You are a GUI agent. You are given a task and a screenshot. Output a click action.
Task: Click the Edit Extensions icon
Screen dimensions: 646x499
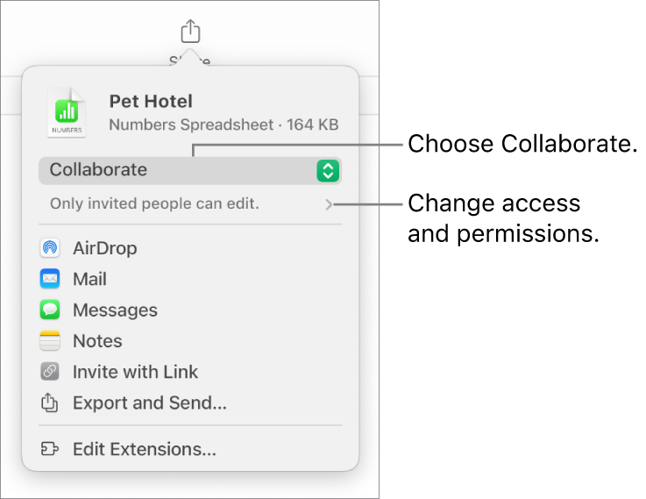pos(51,450)
